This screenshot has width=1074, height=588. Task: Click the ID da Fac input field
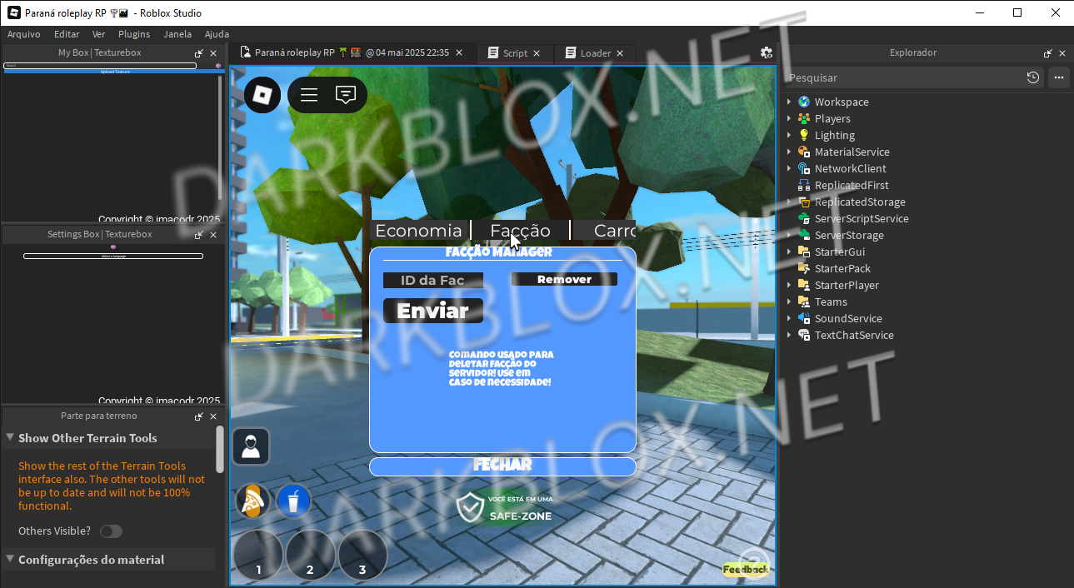point(433,281)
